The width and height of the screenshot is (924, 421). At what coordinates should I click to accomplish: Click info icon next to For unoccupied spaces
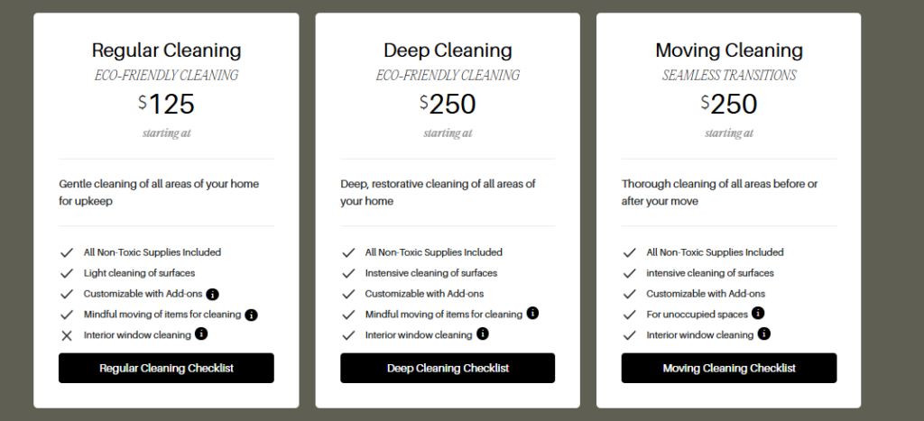pyautogui.click(x=758, y=313)
